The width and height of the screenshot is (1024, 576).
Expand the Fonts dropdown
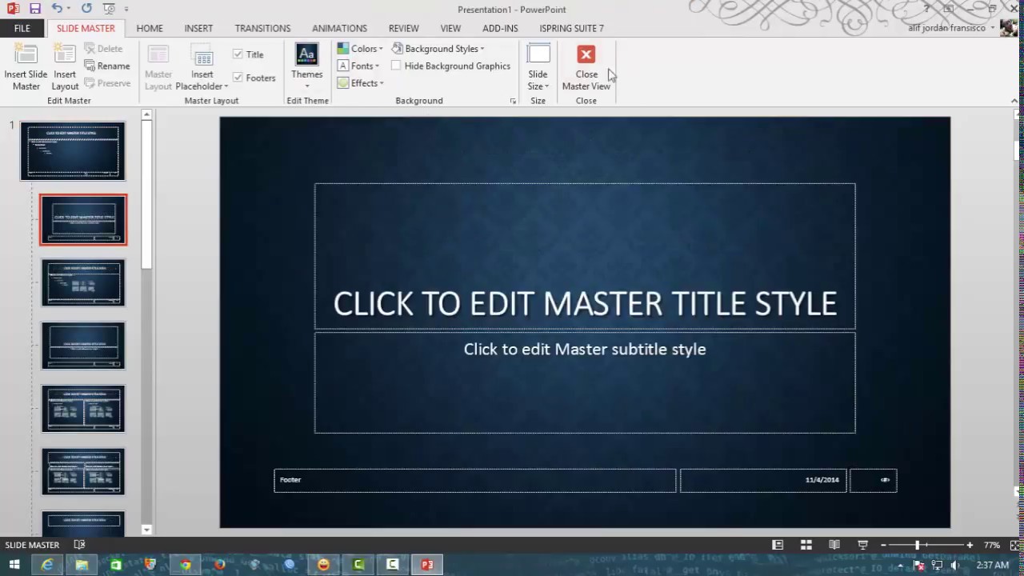(x=358, y=66)
